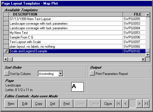153x112 pixels.
Task: Click the page orientation preview thumbnail
Action: tap(77, 87)
